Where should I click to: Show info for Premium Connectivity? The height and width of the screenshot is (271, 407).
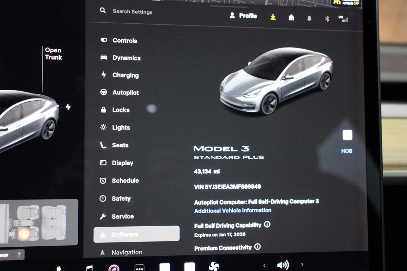[x=257, y=247]
